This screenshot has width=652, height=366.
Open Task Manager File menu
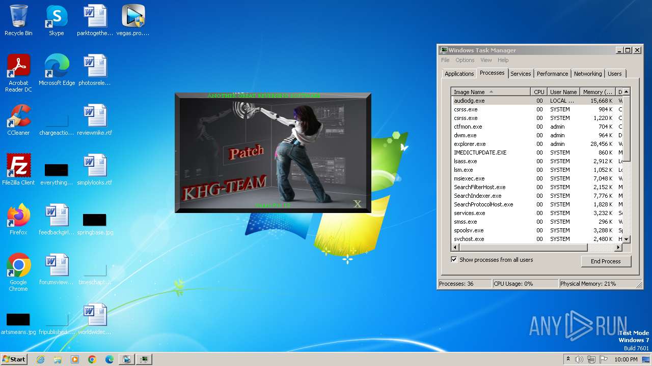point(445,60)
